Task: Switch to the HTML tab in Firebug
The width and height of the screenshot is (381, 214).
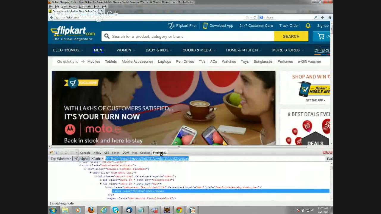Action: (97, 153)
